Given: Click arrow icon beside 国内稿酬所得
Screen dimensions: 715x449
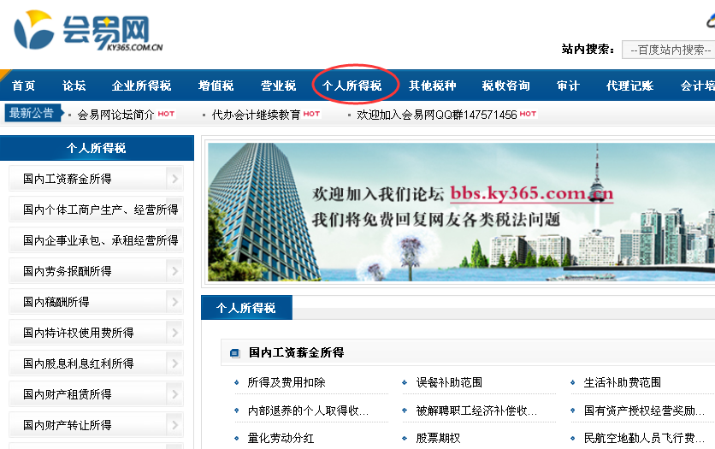Looking at the screenshot, I should pyautogui.click(x=174, y=302).
